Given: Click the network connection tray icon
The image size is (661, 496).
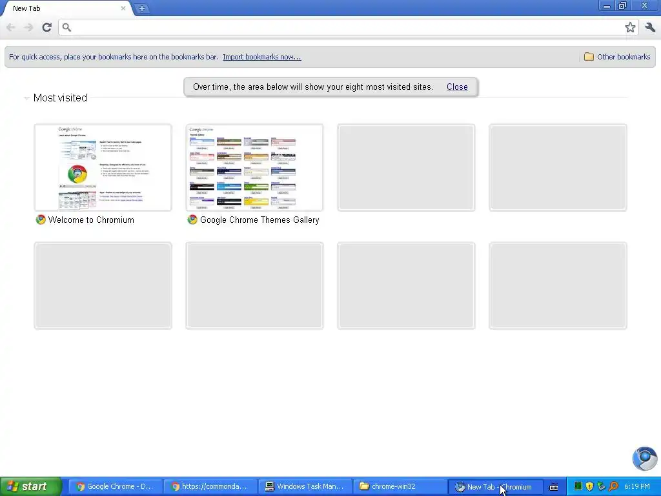Looking at the screenshot, I should pos(602,486).
